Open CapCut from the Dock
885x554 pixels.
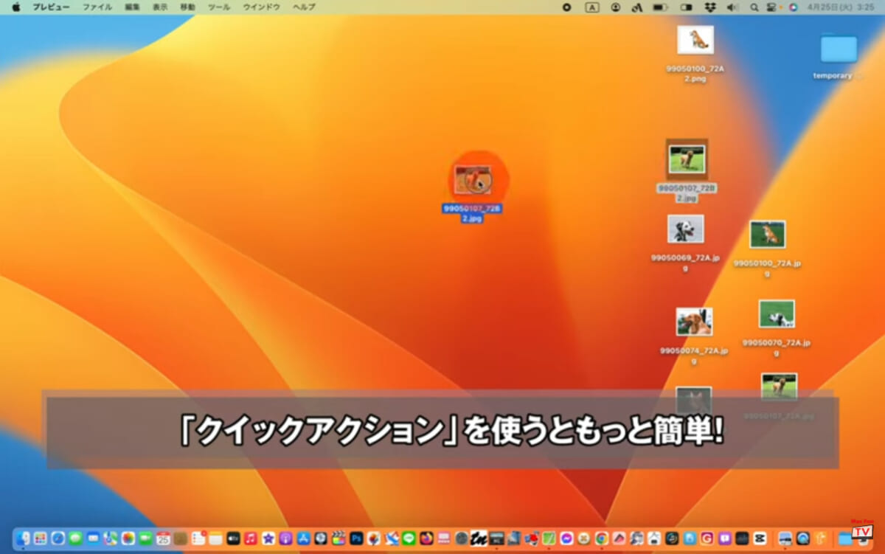760,539
